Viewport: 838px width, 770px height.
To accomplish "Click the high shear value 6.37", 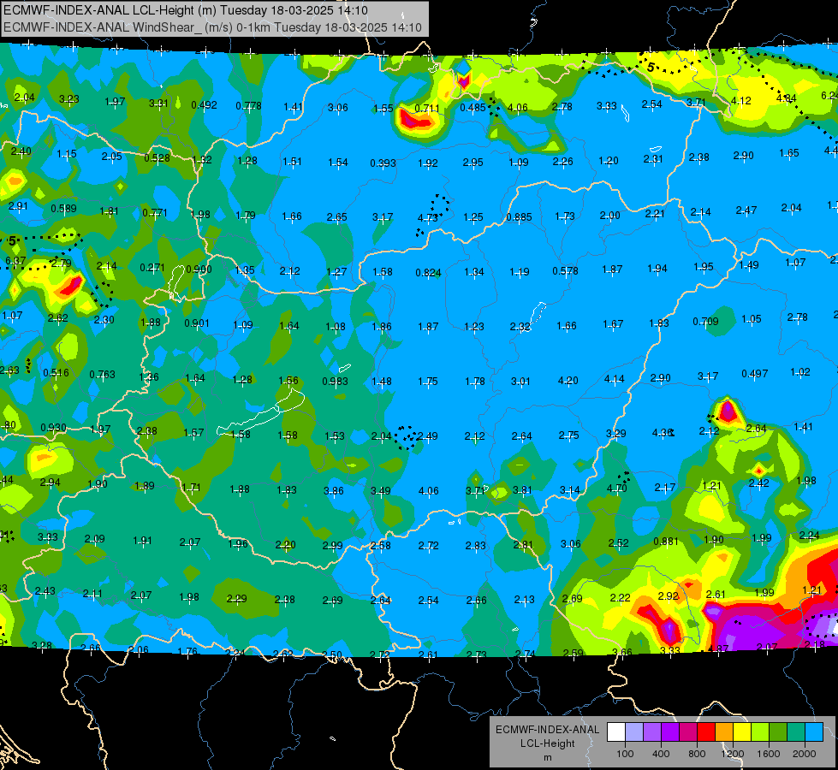I will pyautogui.click(x=15, y=261).
